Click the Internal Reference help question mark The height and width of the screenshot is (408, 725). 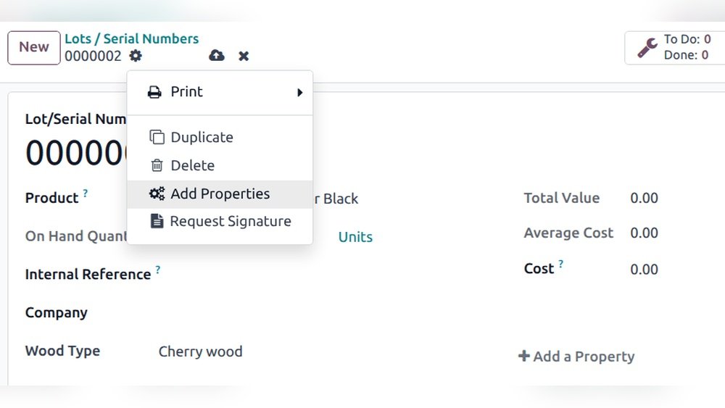158,270
